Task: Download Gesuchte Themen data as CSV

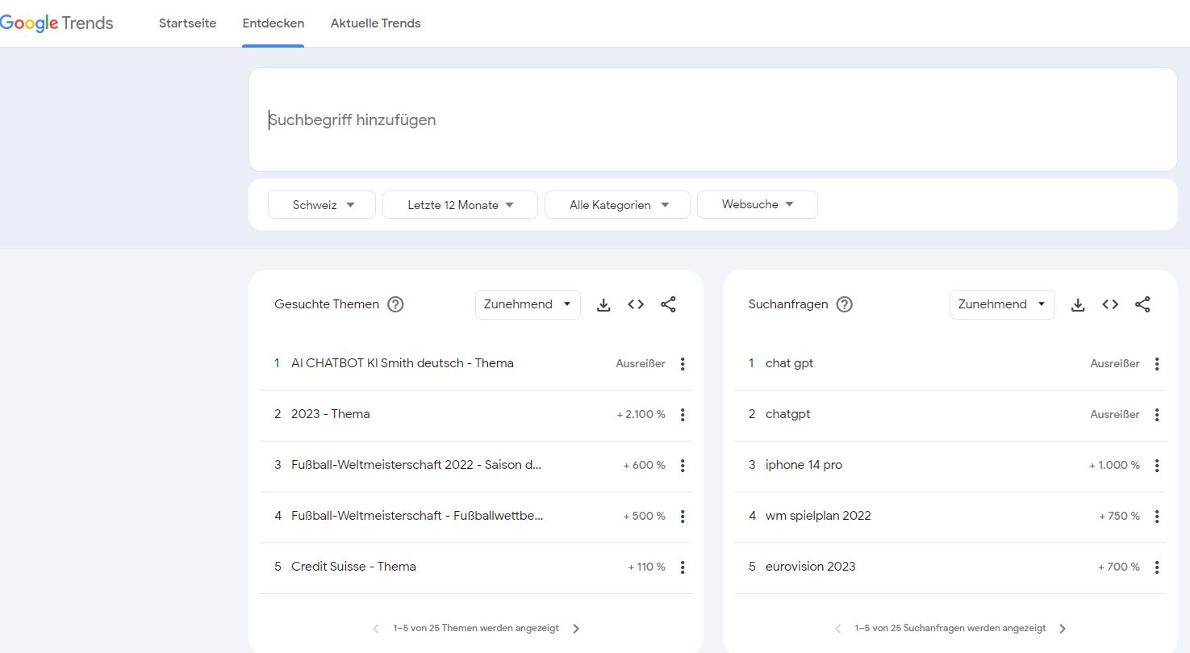Action: (x=603, y=304)
